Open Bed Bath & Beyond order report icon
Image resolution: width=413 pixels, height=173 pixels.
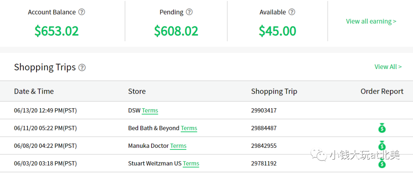tap(382, 128)
